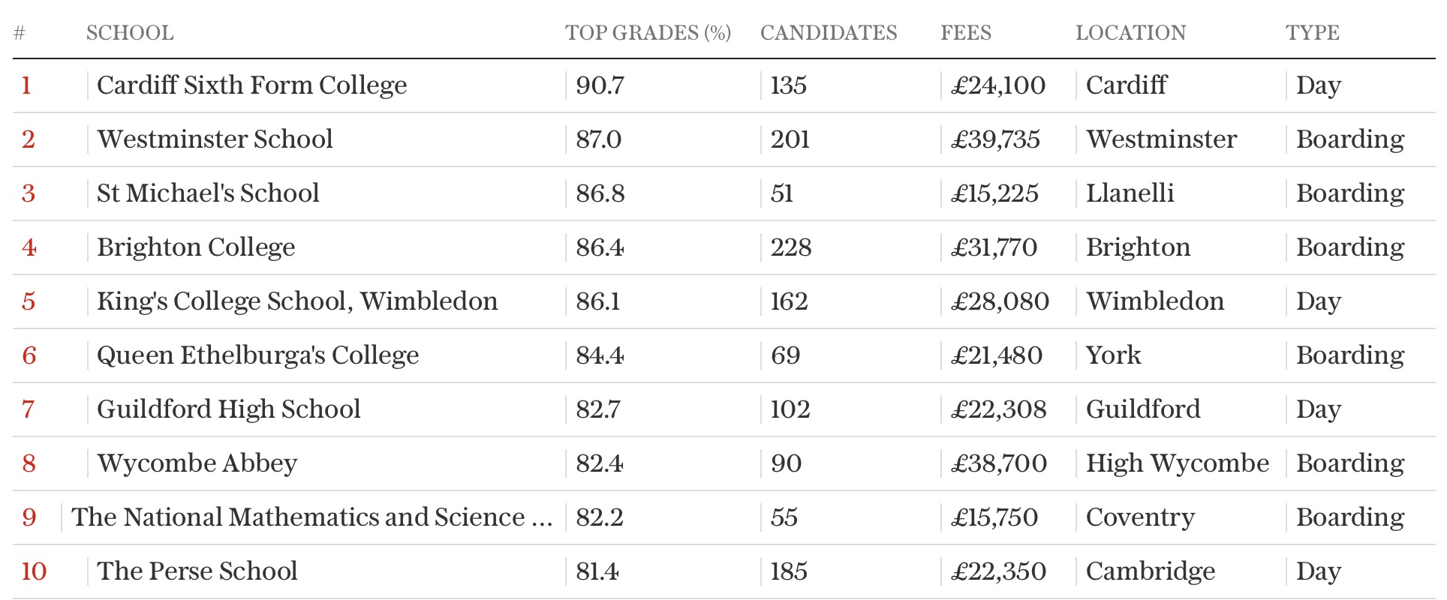The width and height of the screenshot is (1447, 600).
Task: Click the Candidates column header
Action: point(829,33)
